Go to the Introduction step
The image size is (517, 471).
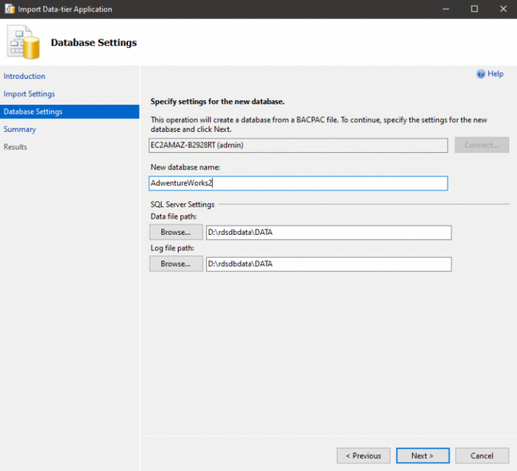(24, 76)
